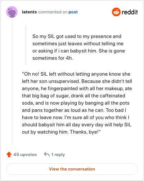This screenshot has height=181, width=144.
Task: Click the comment line starting "Oh no! SIL left"
Action: [76, 74]
